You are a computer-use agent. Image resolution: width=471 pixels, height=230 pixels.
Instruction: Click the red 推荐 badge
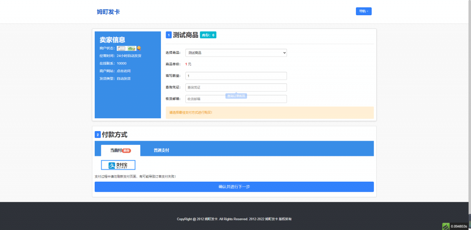[x=126, y=150]
